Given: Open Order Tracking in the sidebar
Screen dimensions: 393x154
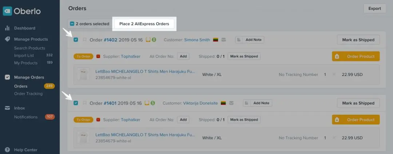Looking at the screenshot, I should tap(28, 94).
